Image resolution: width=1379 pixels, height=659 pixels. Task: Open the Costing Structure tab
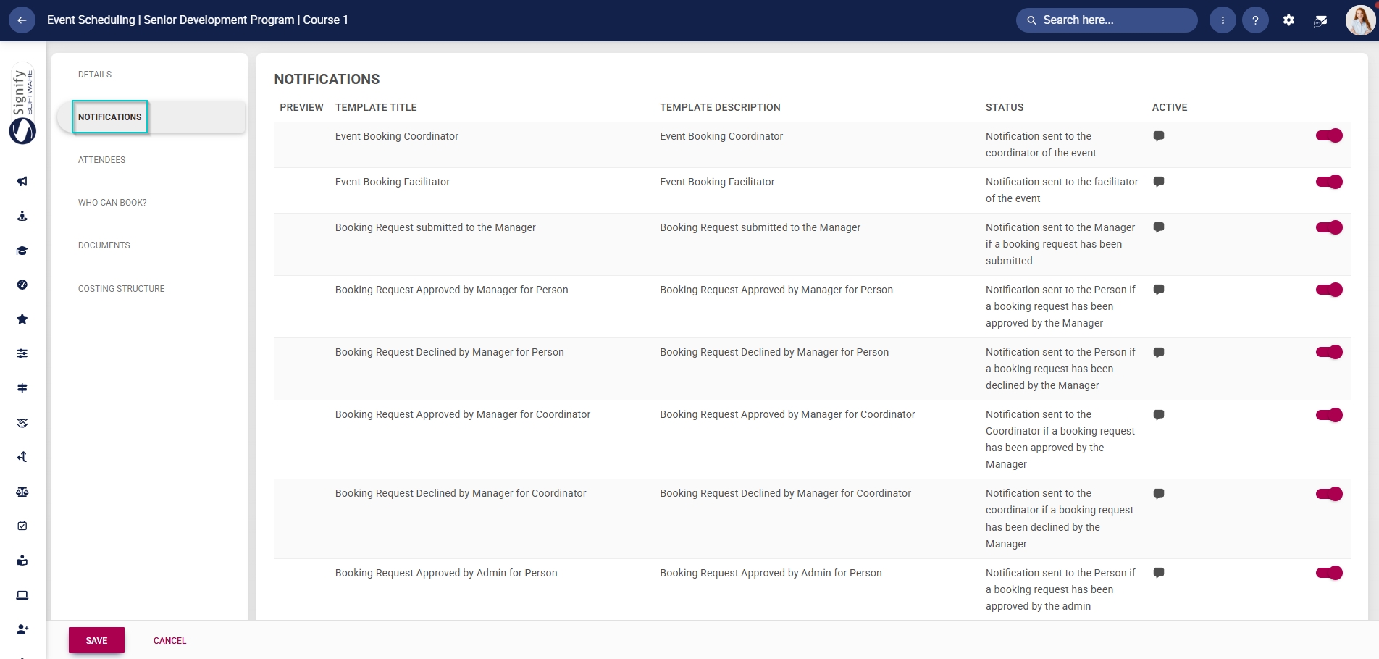click(x=122, y=289)
